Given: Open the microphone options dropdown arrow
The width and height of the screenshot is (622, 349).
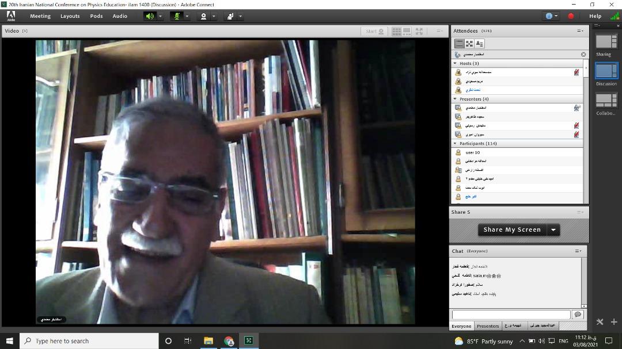Looking at the screenshot, I should (x=187, y=16).
